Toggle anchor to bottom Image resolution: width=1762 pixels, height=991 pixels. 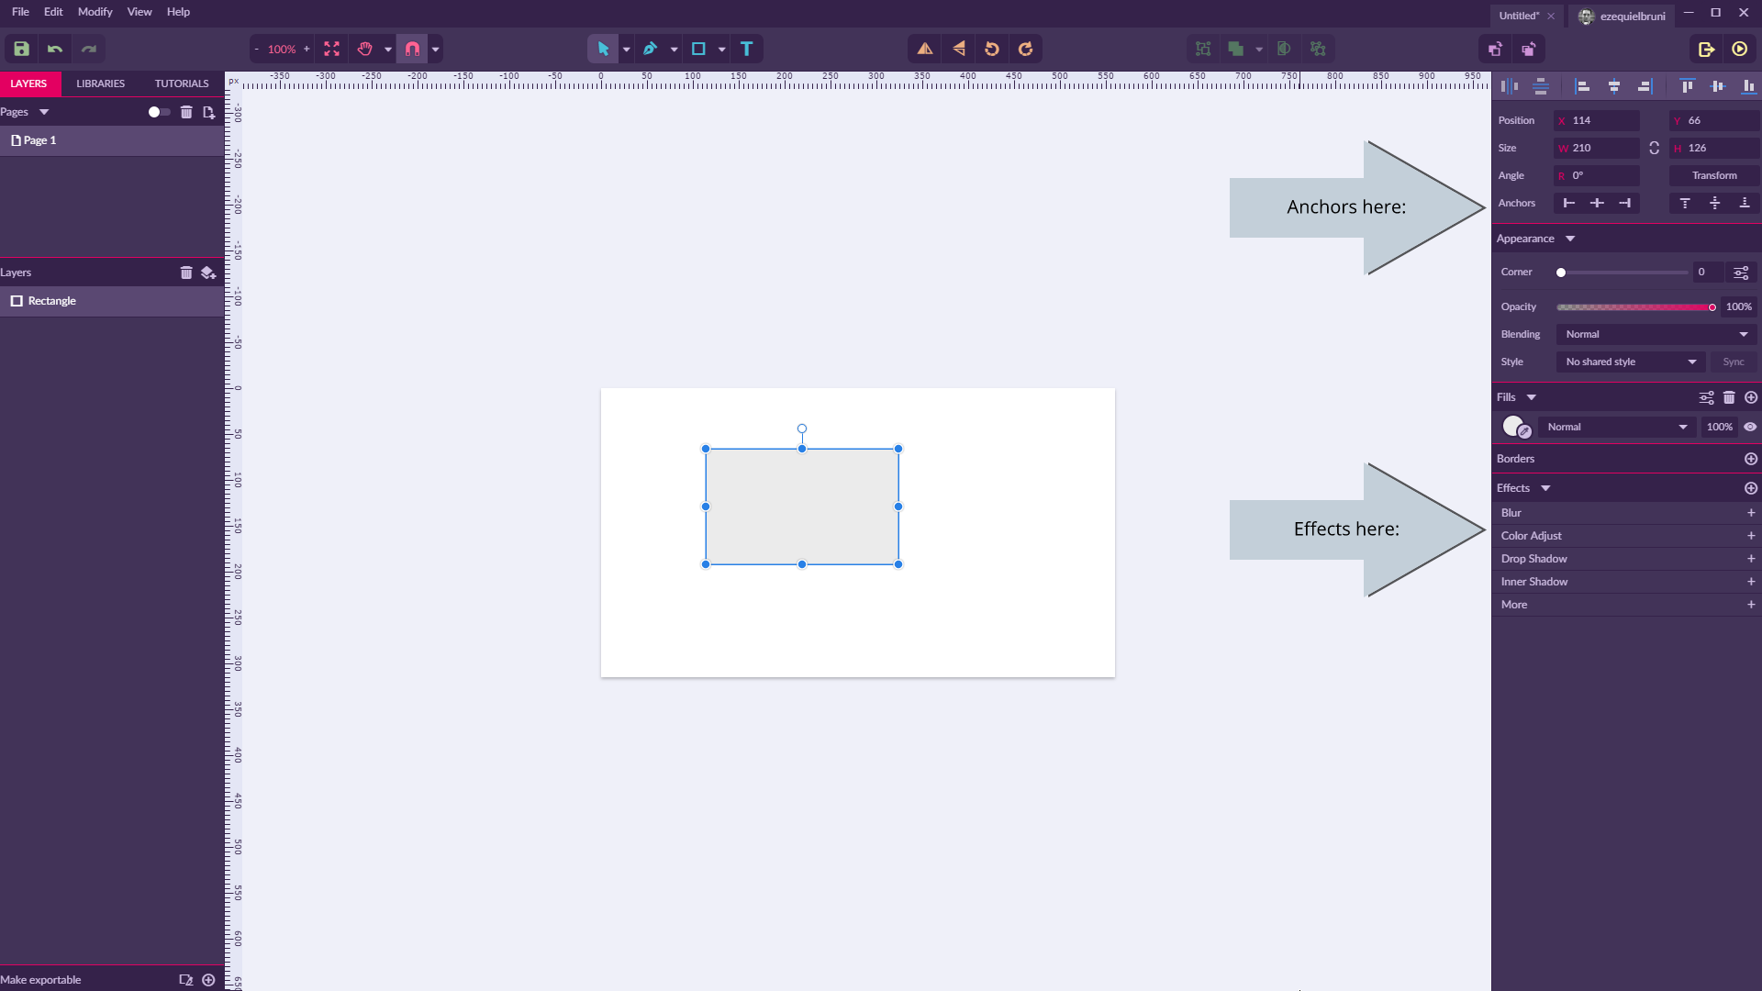tap(1745, 204)
